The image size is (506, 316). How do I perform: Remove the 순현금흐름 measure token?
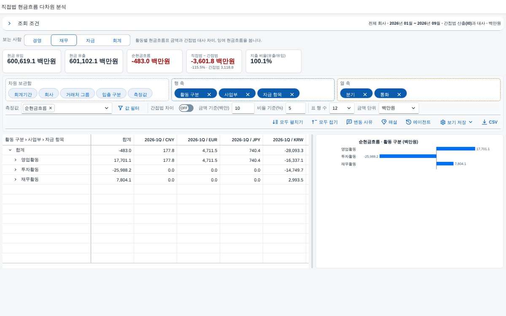pos(51,108)
